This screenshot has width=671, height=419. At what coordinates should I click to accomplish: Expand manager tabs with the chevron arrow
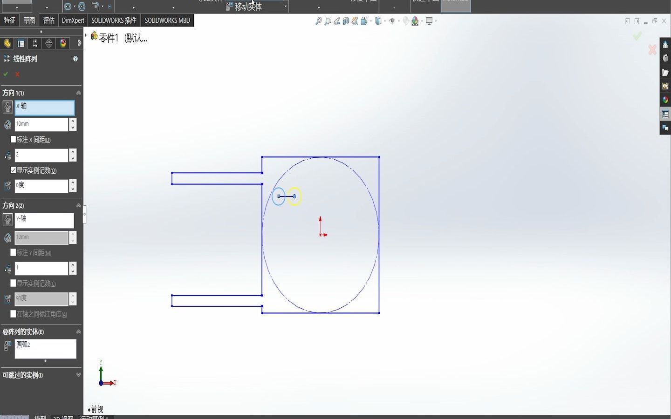tap(79, 43)
